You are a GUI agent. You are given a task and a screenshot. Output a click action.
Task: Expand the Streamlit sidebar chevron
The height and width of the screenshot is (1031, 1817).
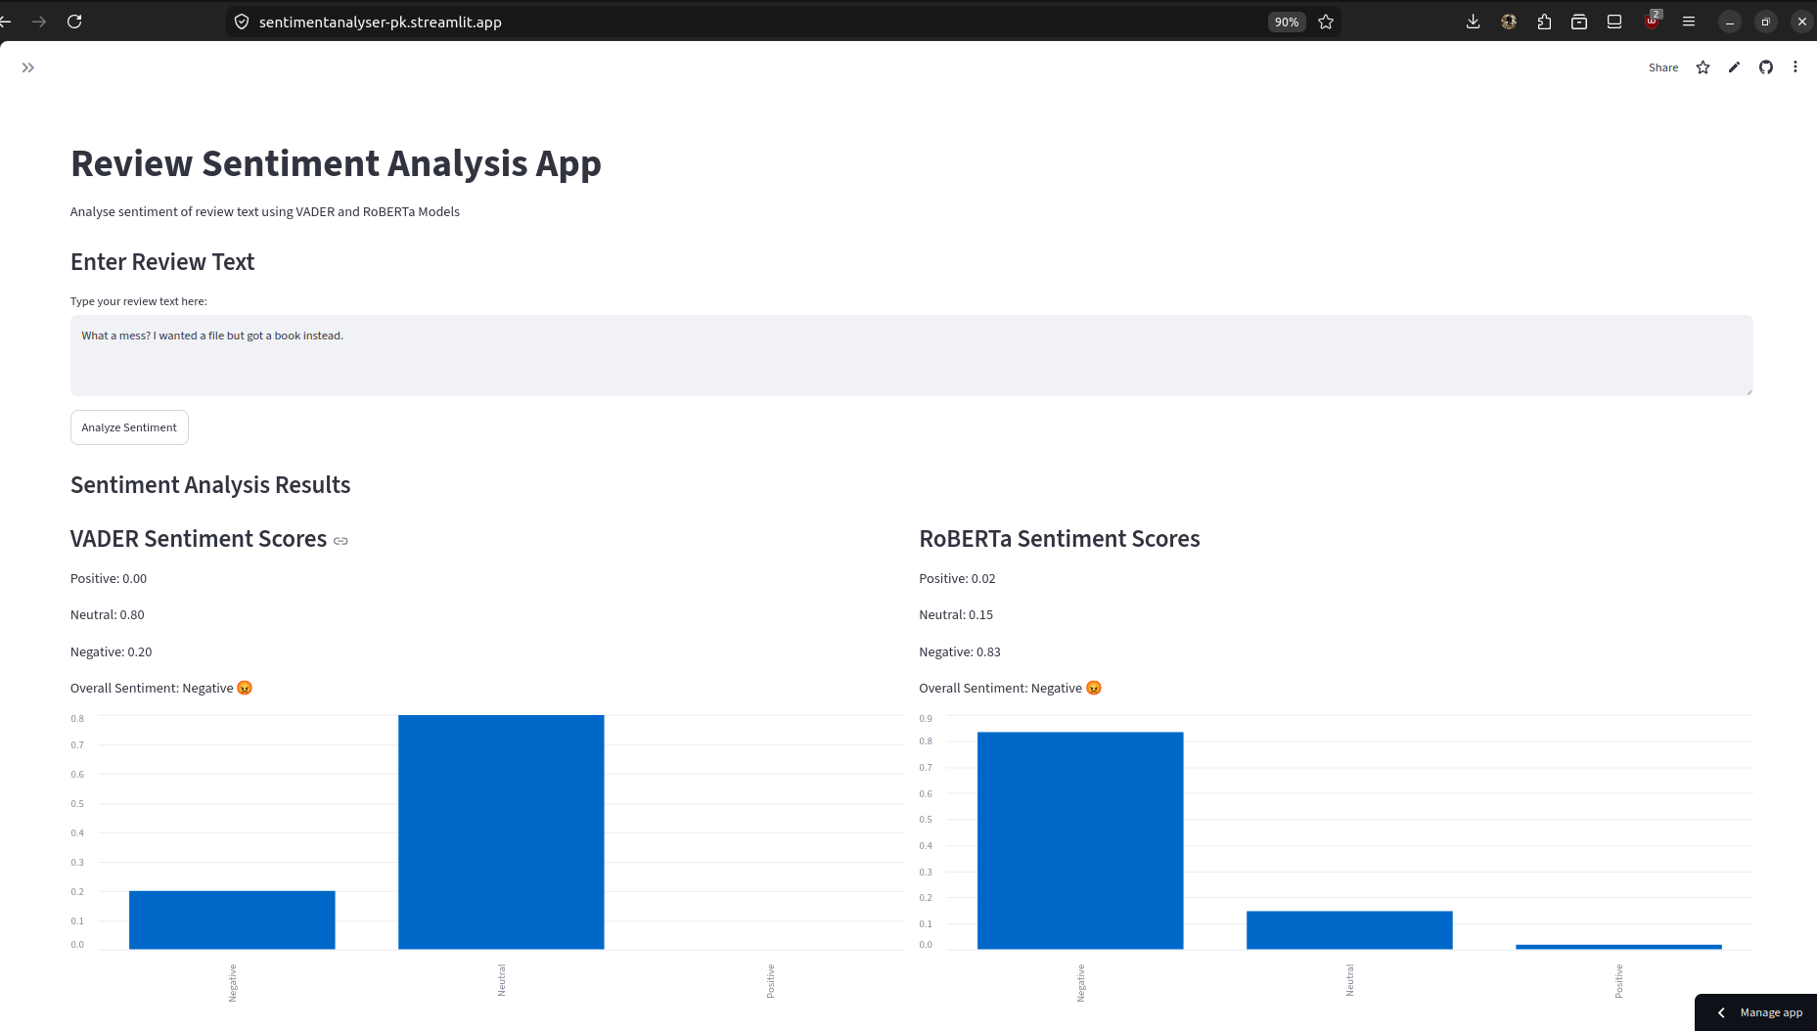click(28, 67)
